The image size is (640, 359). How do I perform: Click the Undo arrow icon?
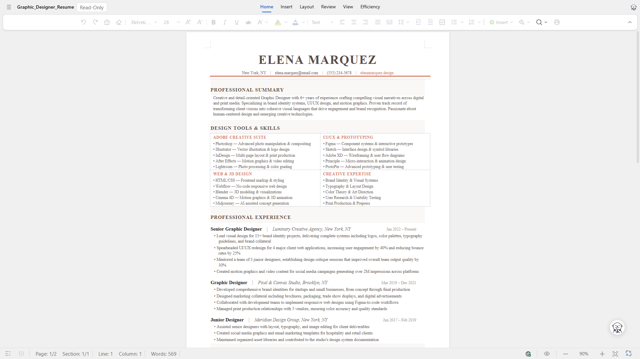click(83, 22)
